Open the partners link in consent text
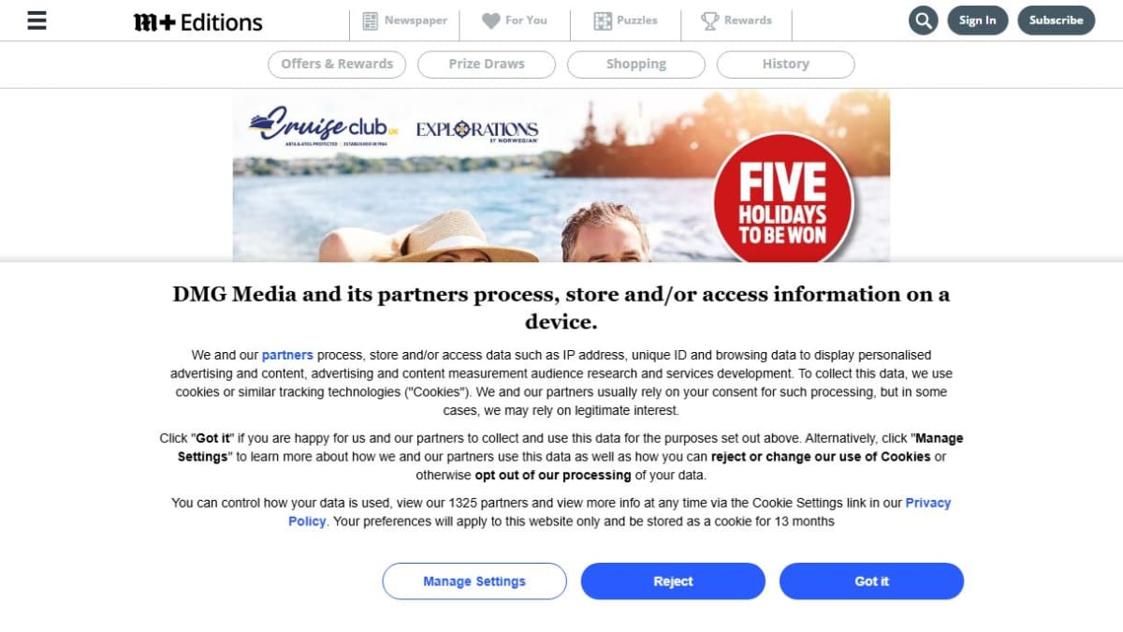 click(x=287, y=355)
